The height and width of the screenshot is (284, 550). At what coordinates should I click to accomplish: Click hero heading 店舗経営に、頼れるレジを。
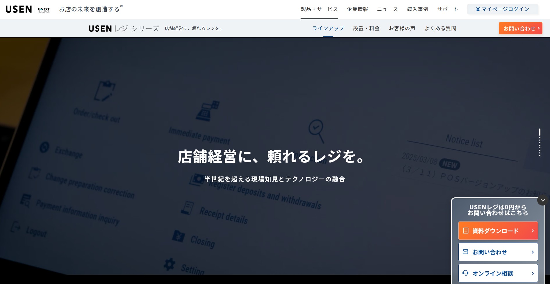[x=271, y=156]
